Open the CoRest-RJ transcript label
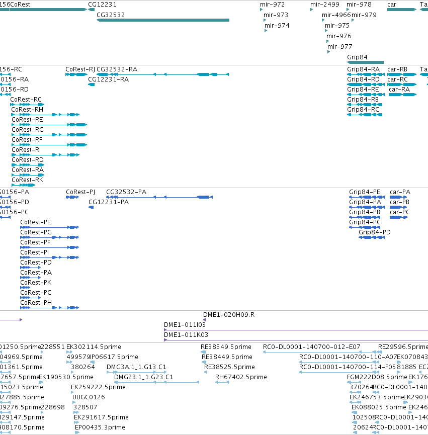Image resolution: width=428 pixels, height=435 pixels. 80,69
